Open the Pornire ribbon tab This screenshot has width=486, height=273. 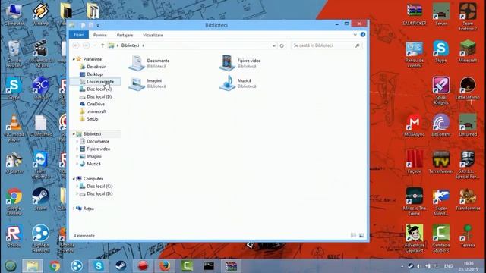(x=99, y=36)
